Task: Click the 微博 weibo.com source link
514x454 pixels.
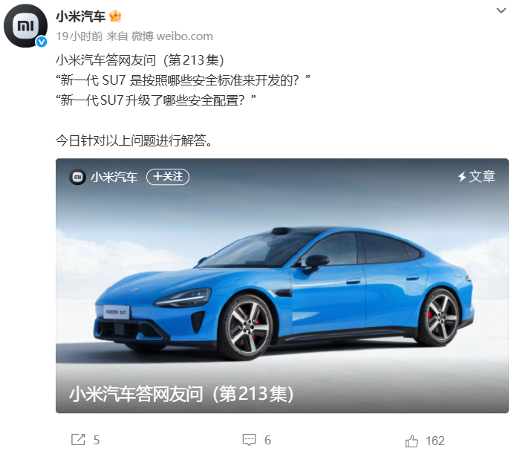Action: coord(172,36)
